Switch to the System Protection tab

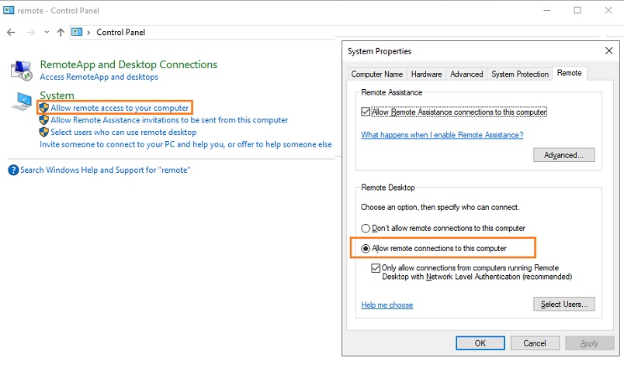(519, 74)
